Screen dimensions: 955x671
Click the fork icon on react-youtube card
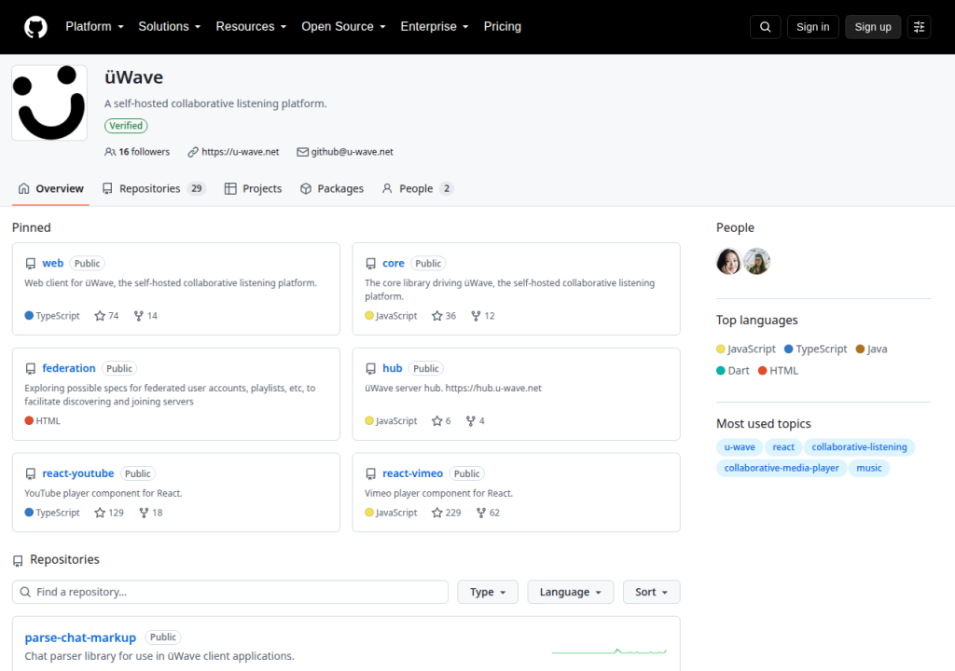click(144, 513)
